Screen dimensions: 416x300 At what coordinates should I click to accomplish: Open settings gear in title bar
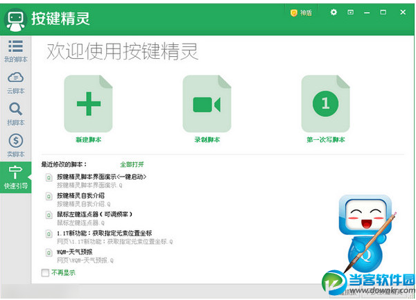pos(333,12)
